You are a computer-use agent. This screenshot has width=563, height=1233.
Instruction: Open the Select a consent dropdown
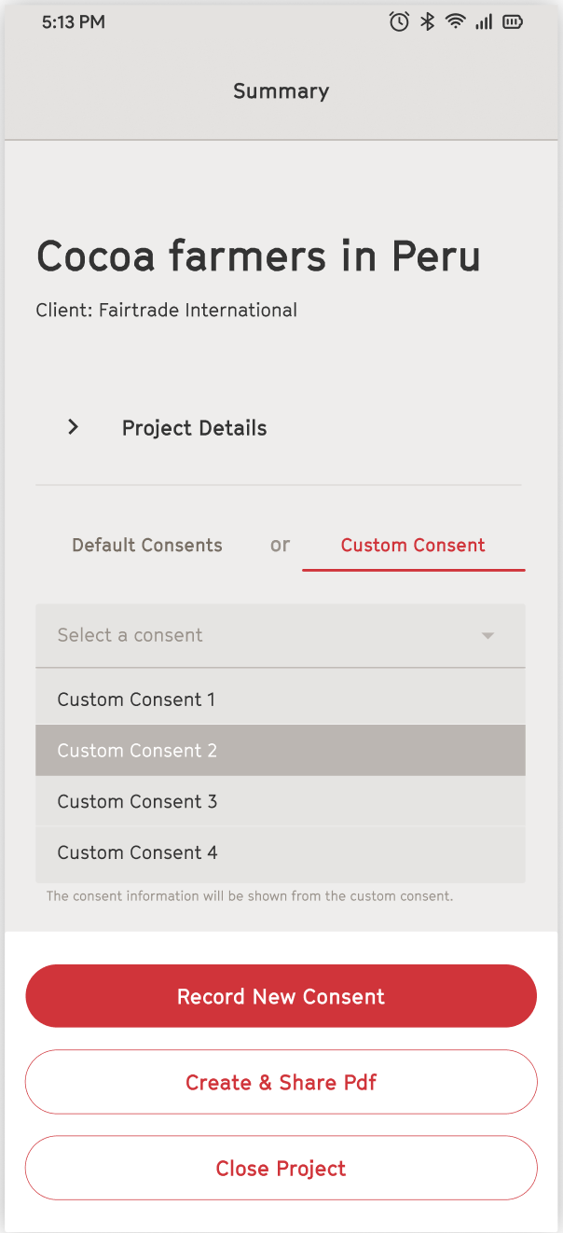281,635
